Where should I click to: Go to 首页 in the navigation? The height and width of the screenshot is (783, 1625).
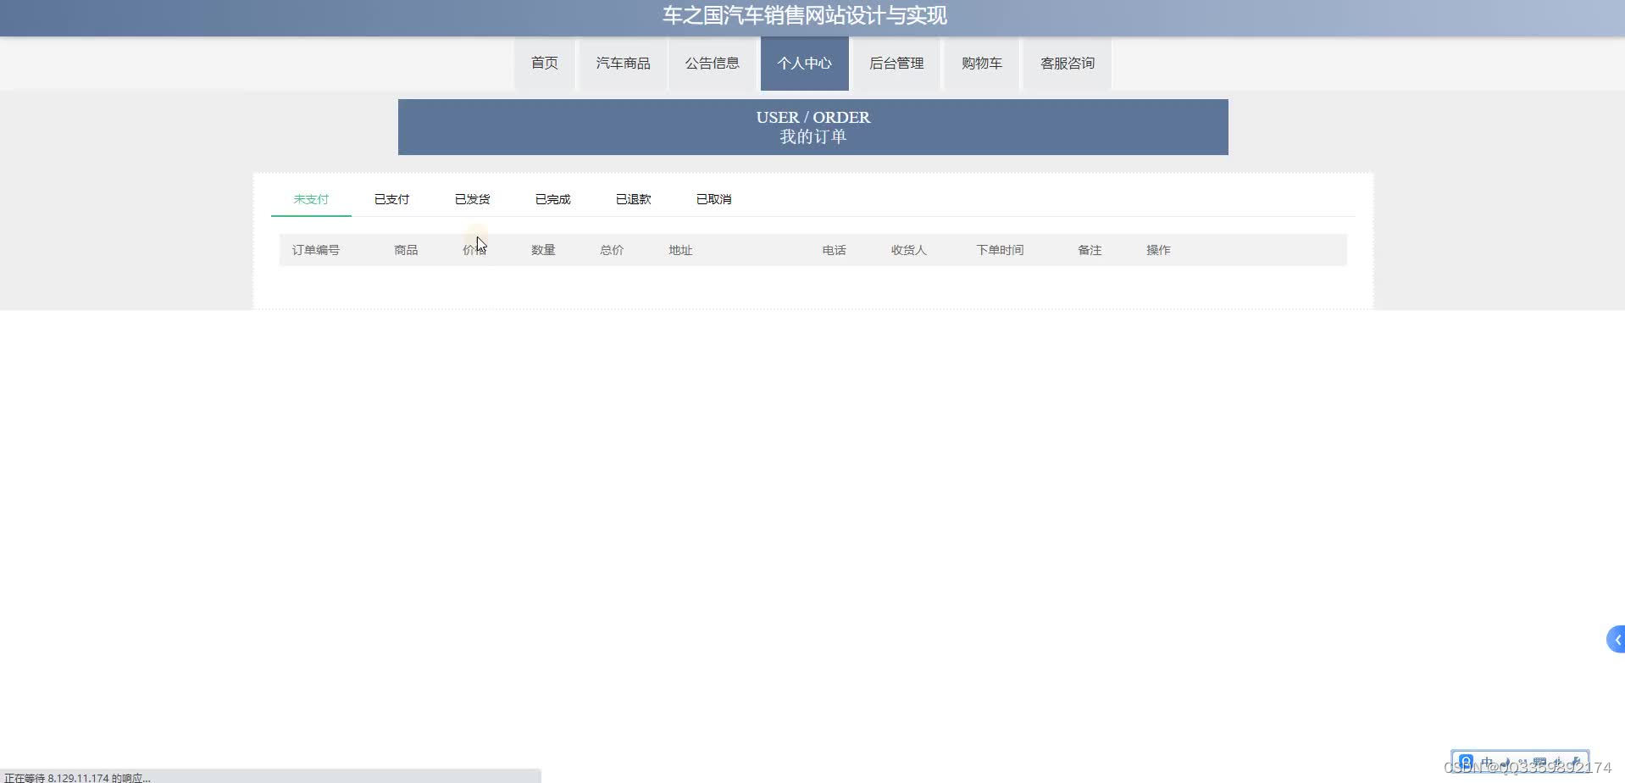click(x=544, y=63)
